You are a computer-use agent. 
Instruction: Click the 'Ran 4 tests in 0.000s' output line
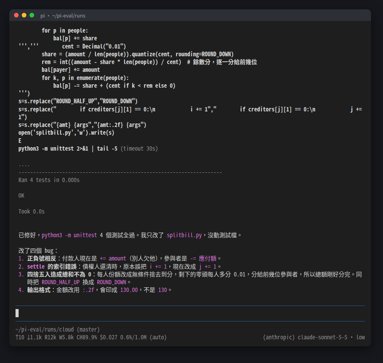[x=49, y=180]
